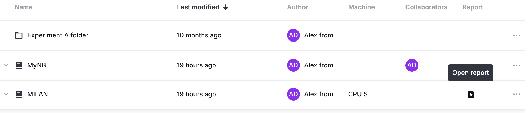Click the MyNB collaborator AD avatar
This screenshot has width=529, height=113.
tap(412, 65)
